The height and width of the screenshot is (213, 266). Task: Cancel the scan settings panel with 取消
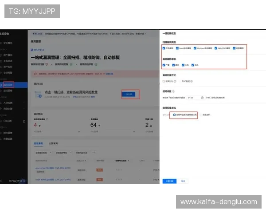coord(183,181)
